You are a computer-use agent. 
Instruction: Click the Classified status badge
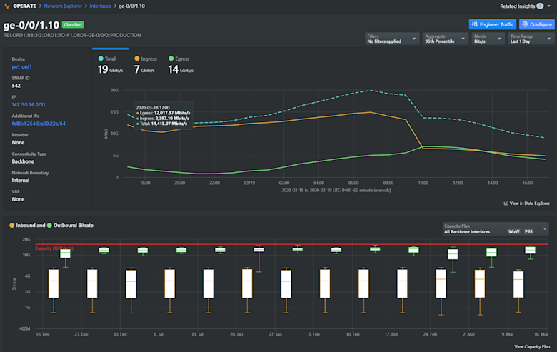tap(73, 24)
